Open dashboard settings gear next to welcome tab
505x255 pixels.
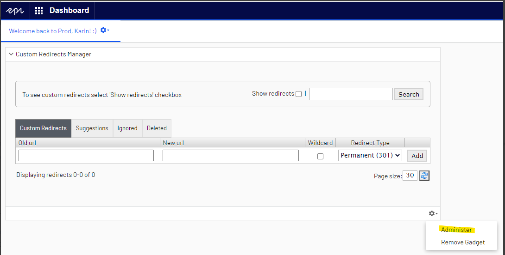105,30
